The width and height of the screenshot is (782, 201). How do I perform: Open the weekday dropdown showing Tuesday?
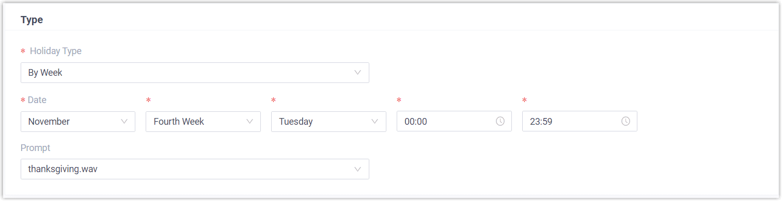pos(329,122)
